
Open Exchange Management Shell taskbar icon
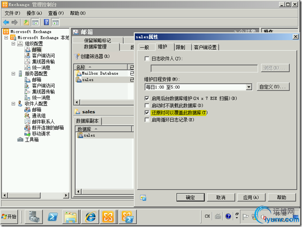click(127, 217)
